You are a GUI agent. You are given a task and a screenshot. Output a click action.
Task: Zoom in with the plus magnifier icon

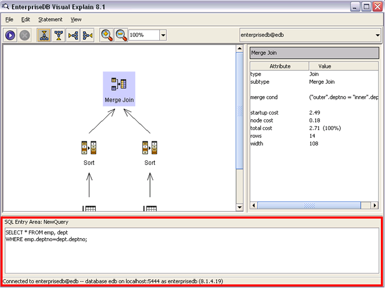coord(107,35)
